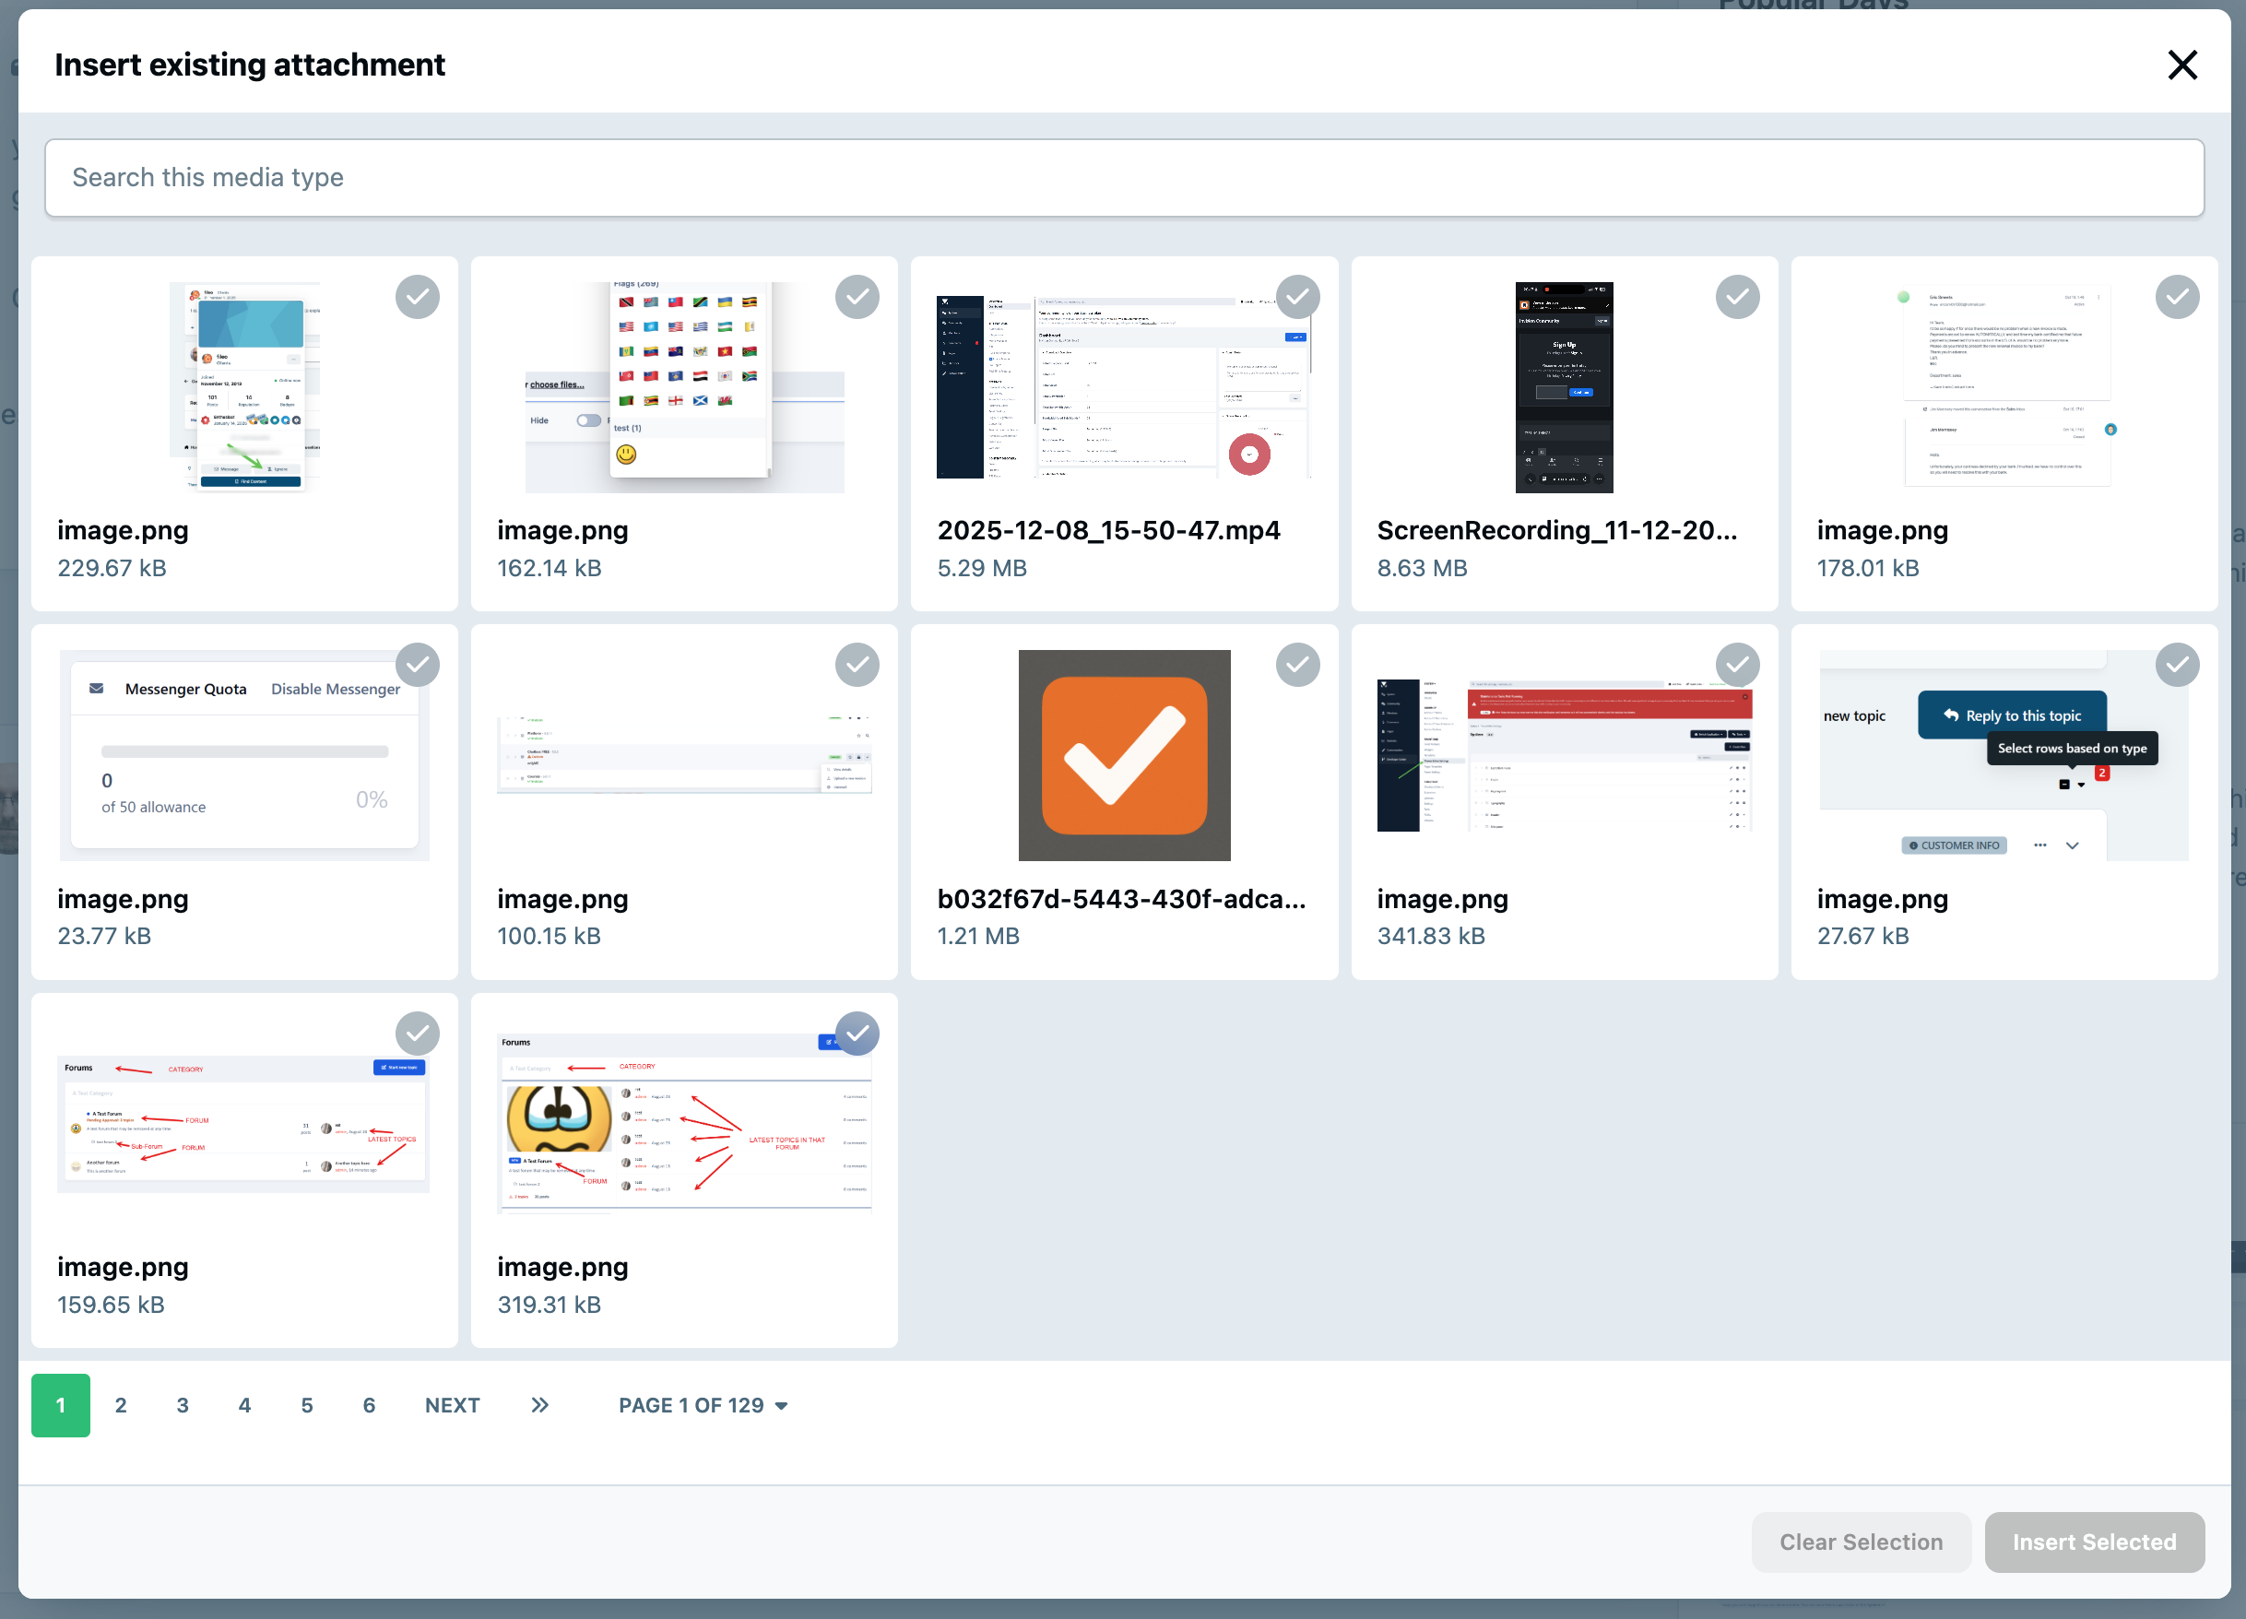Click file name b032f67d-5443-430f-adca...
2246x1619 pixels.
[x=1121, y=899]
